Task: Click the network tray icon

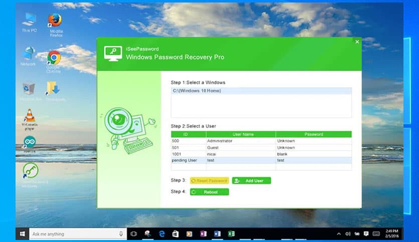Action: click(357, 234)
